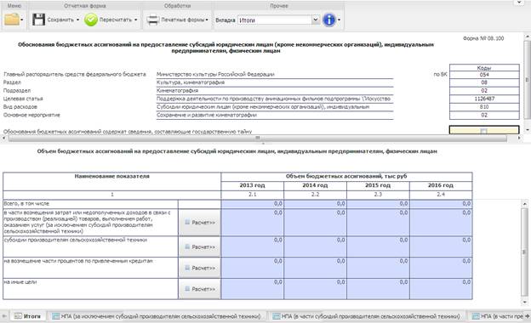Expand the info button dropdown arrow

(x=339, y=20)
